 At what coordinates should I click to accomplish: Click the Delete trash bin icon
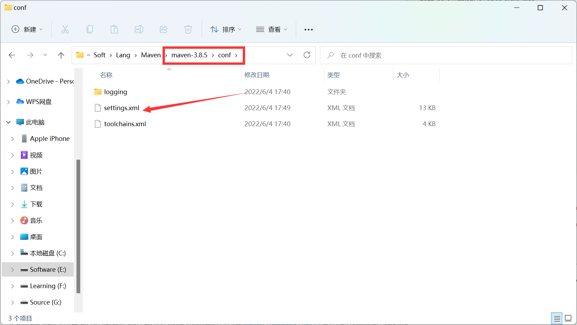pos(188,30)
